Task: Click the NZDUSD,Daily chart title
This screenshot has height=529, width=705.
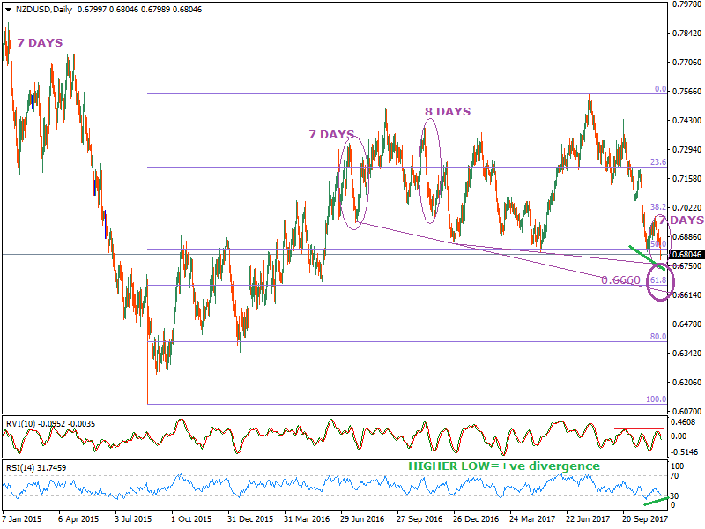Action: [x=43, y=10]
